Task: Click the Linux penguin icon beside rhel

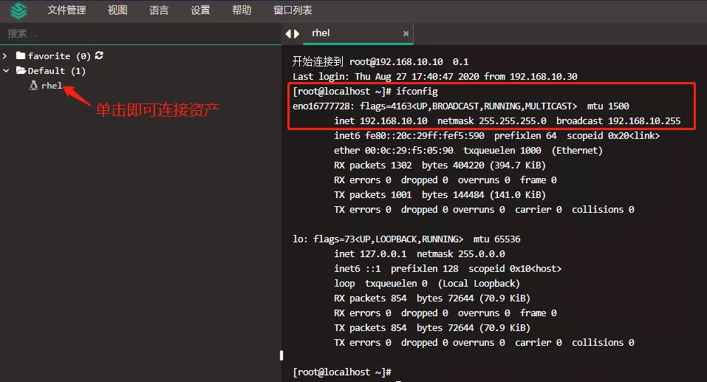Action: pos(33,86)
